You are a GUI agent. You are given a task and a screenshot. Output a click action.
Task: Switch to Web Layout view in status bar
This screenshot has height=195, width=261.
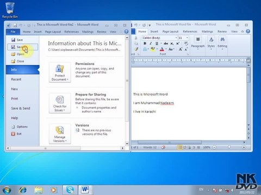tap(189, 147)
